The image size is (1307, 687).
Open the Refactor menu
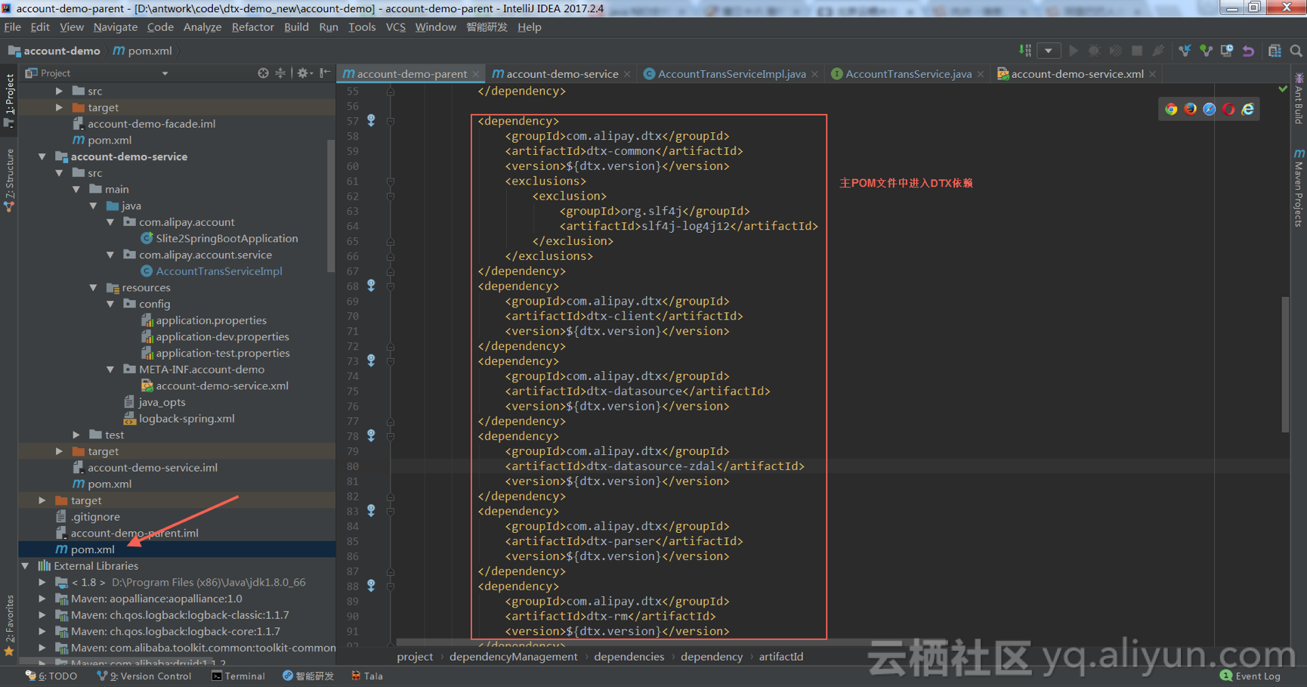[252, 27]
